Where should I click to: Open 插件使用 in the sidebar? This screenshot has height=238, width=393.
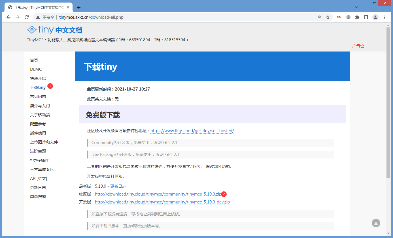click(x=38, y=133)
